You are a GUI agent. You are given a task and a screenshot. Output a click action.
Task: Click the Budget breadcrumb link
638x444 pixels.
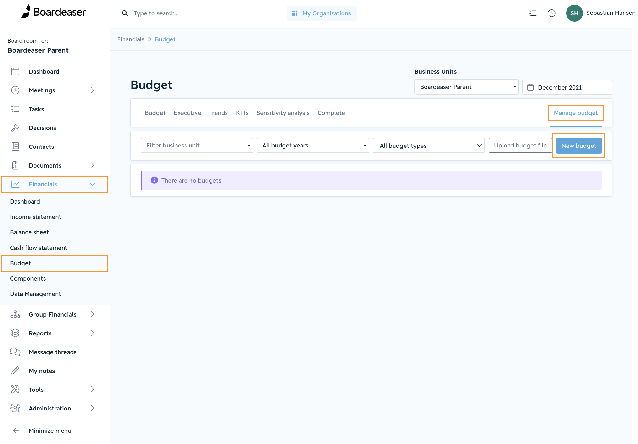[165, 39]
